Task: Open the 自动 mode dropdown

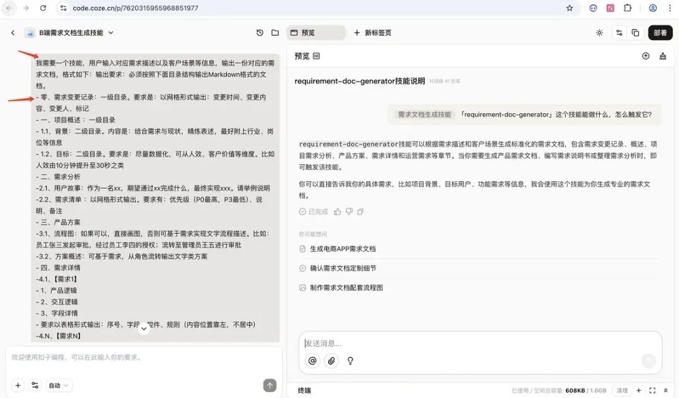Action: [x=58, y=385]
